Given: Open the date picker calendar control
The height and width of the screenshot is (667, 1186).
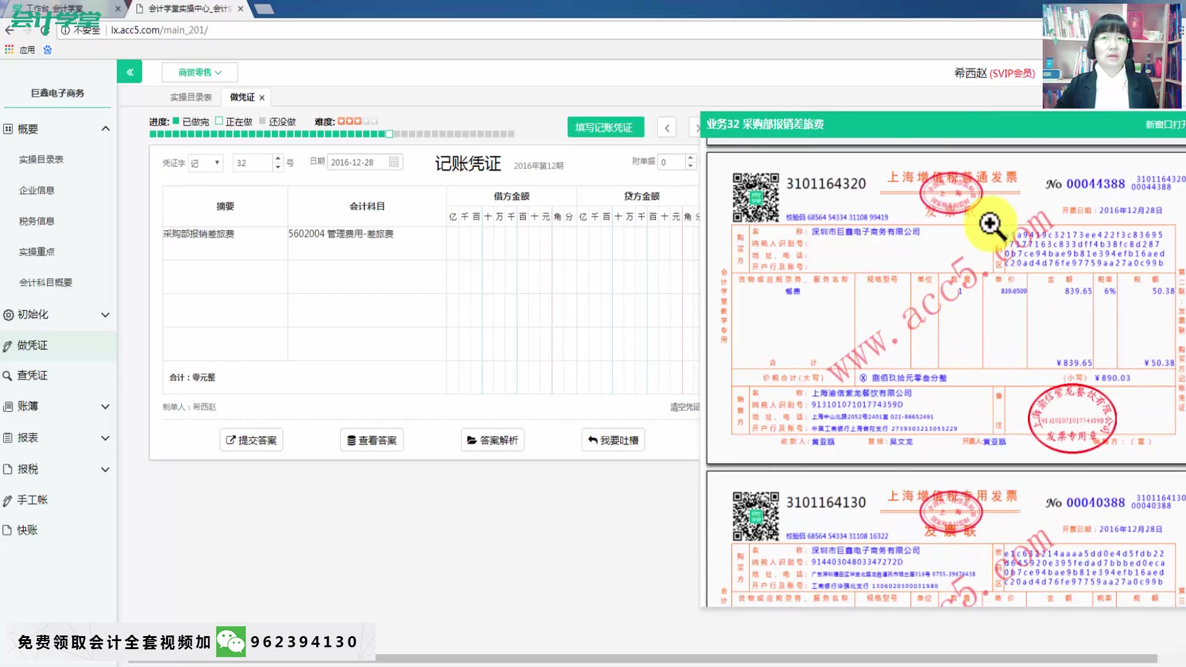Looking at the screenshot, I should (x=393, y=161).
